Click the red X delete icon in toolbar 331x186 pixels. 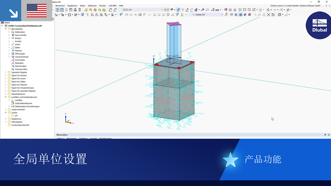(x=269, y=15)
